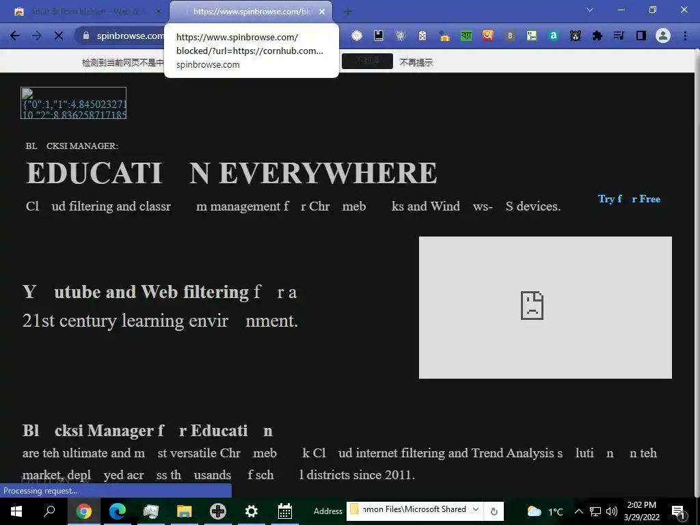Open the round white W extension
The width and height of the screenshot is (700, 525).
[357, 36]
